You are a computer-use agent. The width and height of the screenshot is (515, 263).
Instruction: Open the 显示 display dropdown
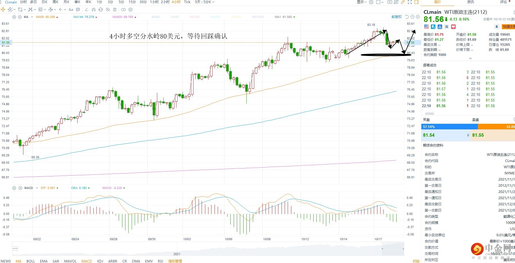[362, 2]
